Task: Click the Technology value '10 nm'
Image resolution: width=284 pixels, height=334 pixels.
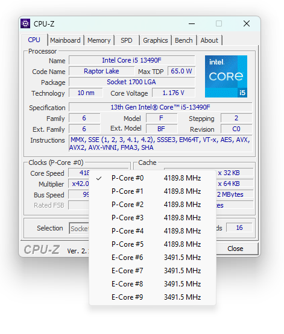Action: point(86,93)
